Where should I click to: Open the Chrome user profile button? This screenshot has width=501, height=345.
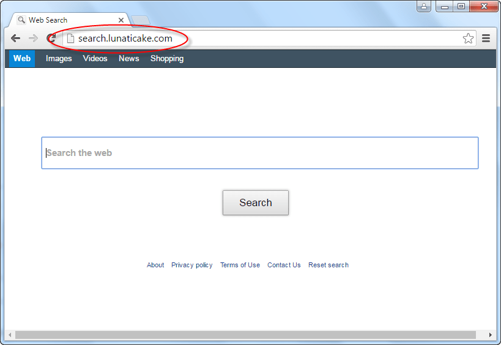(x=424, y=6)
